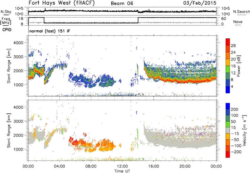Screen dimensions: 250x173
Task: Click the "50" tick on velocity colorbar
Action: 233,121
